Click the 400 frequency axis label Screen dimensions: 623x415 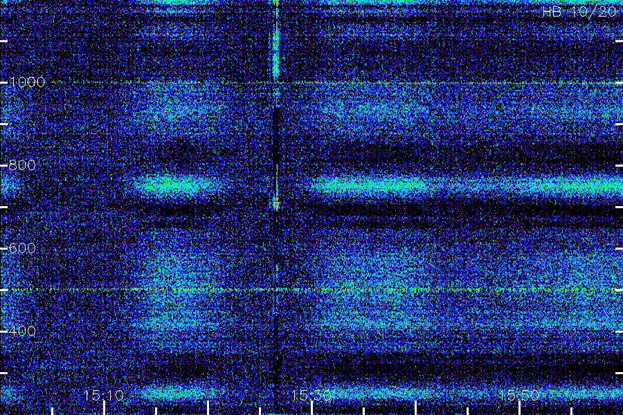coord(22,331)
